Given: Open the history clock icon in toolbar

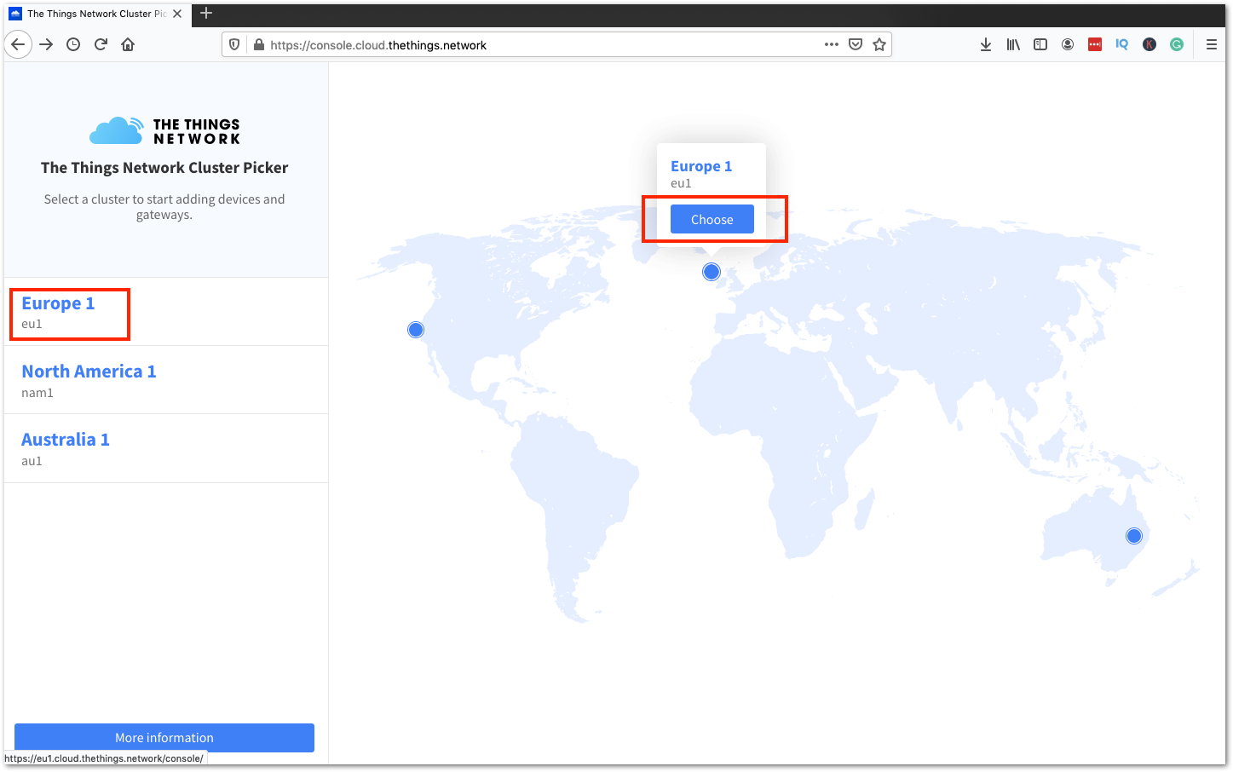Looking at the screenshot, I should tap(73, 44).
